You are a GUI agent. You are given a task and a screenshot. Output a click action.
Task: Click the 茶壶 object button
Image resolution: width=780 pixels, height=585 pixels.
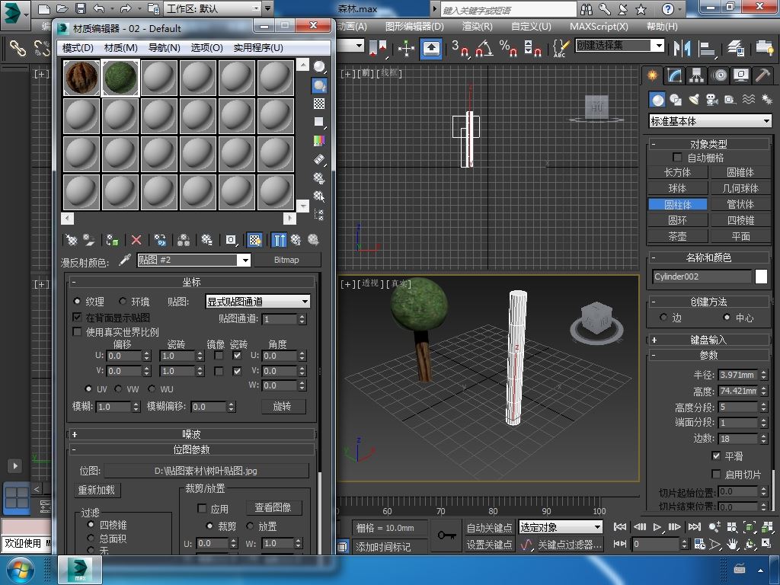677,236
